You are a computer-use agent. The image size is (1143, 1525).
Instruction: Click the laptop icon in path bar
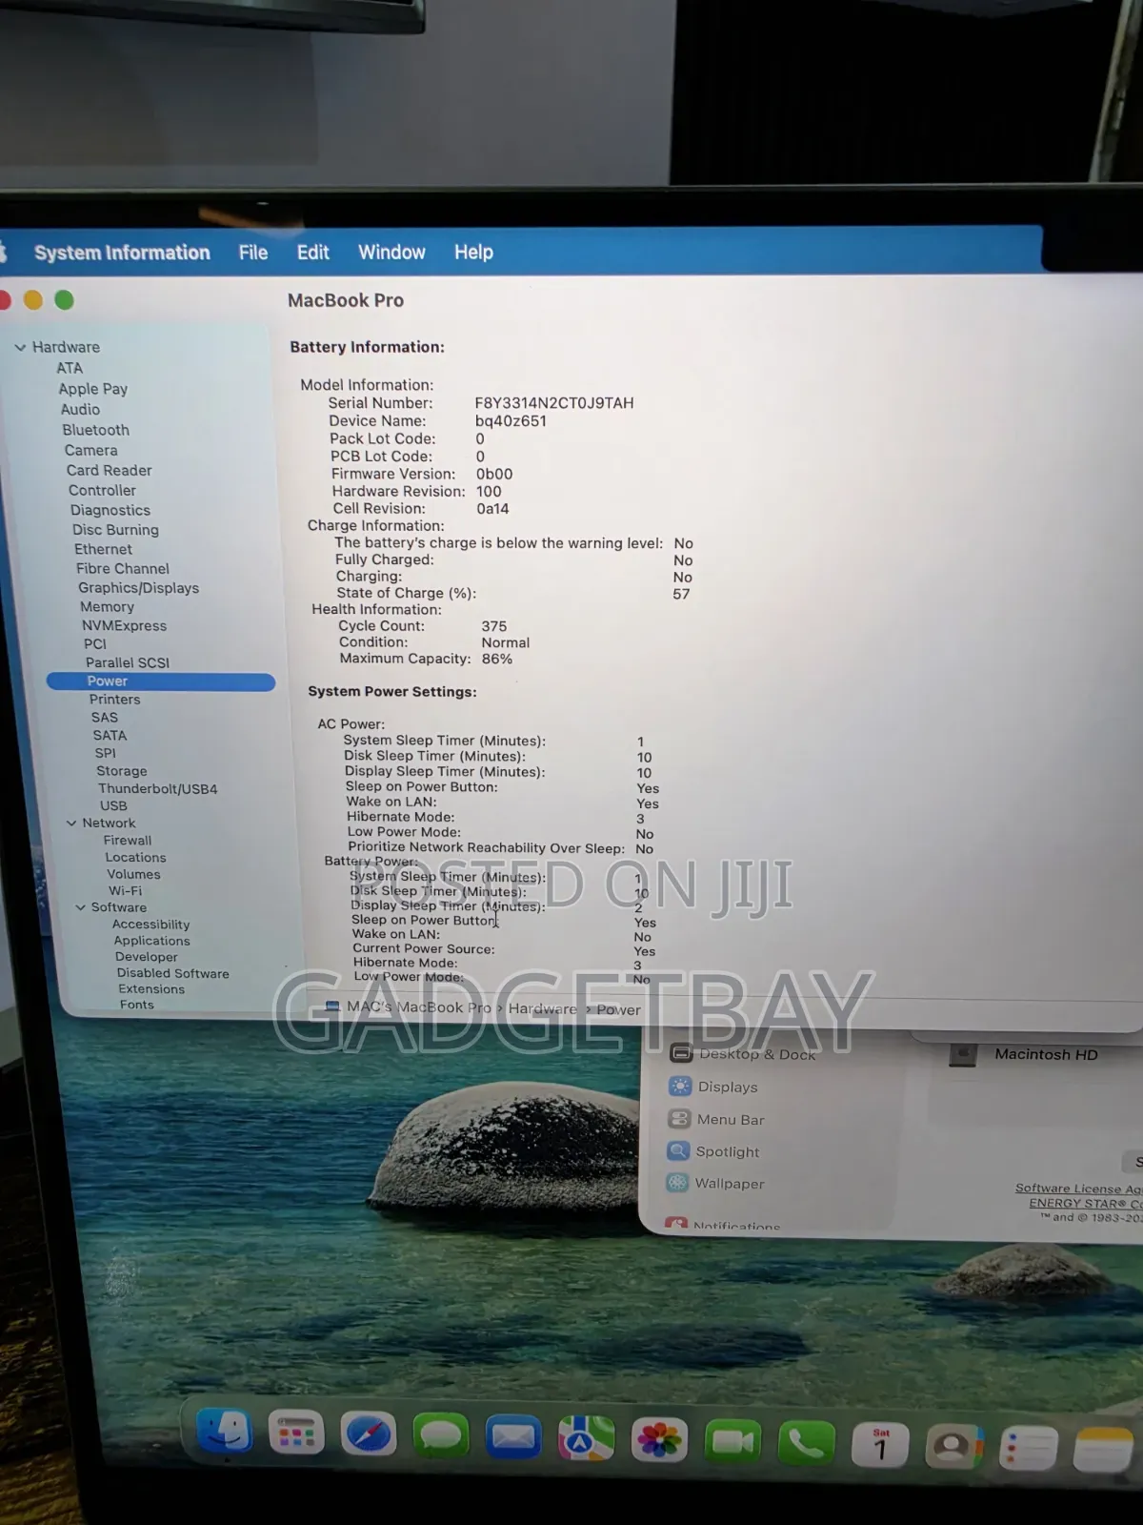coord(332,1006)
